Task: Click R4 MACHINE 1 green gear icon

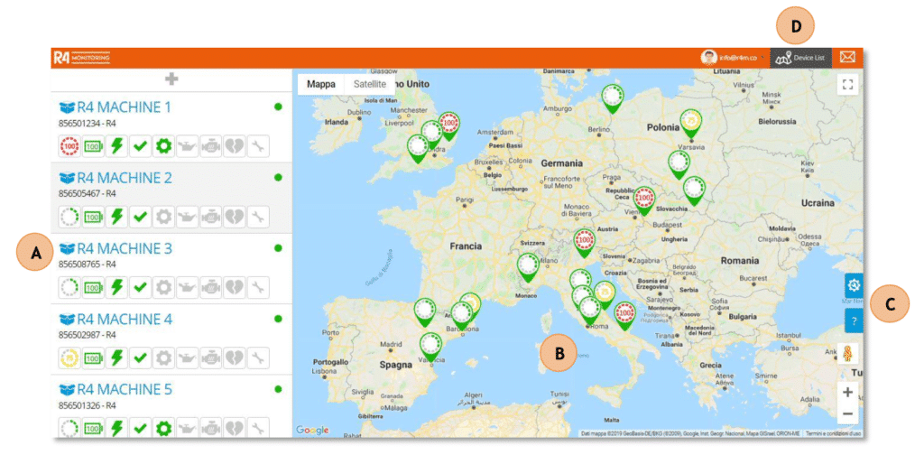Action: point(164,146)
